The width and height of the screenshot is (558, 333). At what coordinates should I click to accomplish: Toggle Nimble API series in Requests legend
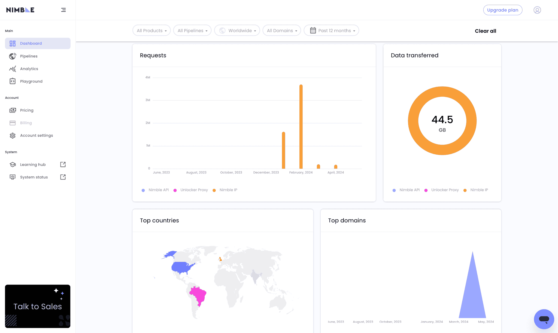click(x=155, y=190)
